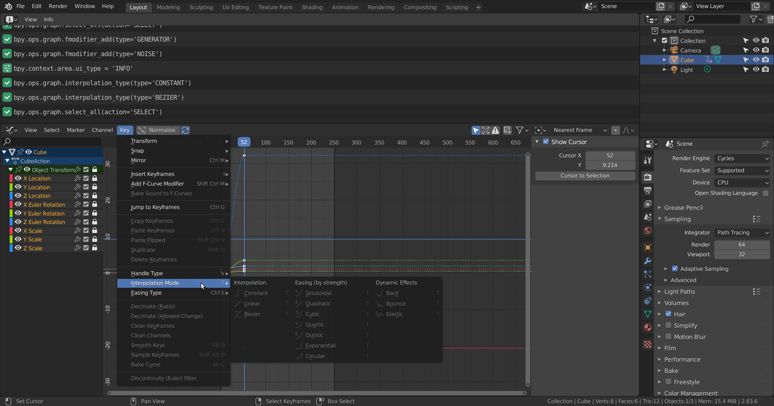Screen dimensions: 774x406
Task: Click the channel search field in graph editor
Action: tap(52, 142)
